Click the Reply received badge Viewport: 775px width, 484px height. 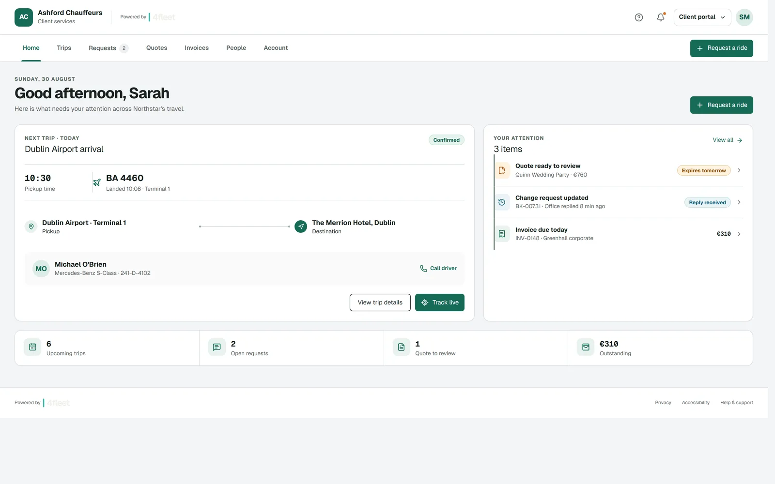pyautogui.click(x=707, y=202)
